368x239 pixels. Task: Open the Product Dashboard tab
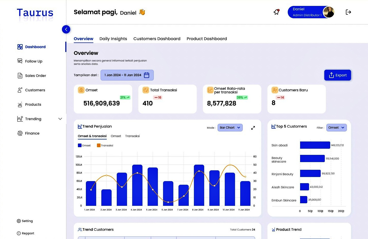(x=207, y=39)
